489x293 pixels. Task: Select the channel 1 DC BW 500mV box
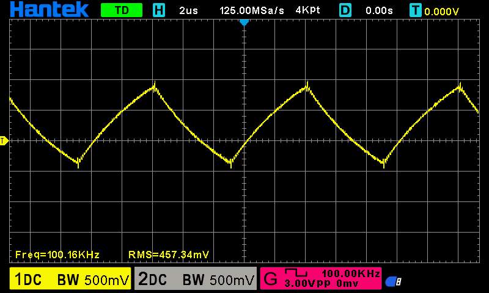[x=70, y=279]
